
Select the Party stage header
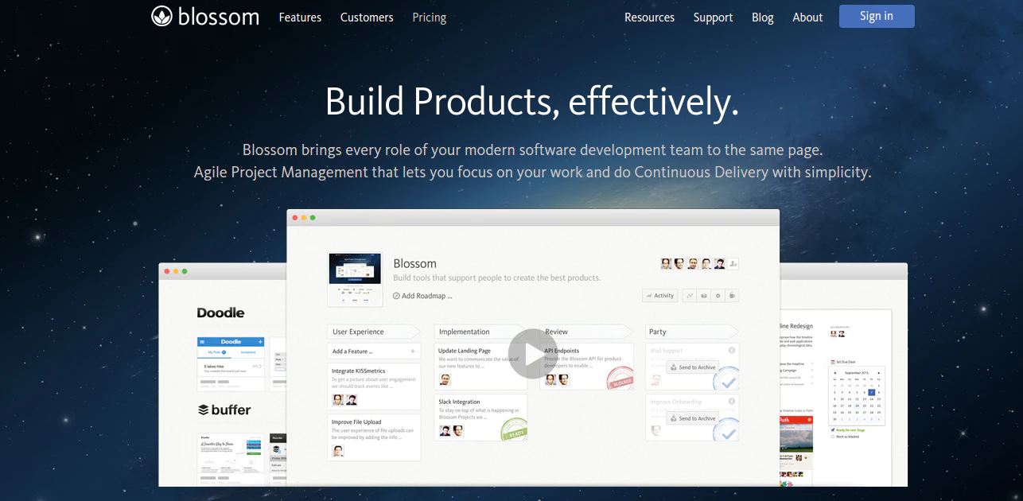coord(692,332)
